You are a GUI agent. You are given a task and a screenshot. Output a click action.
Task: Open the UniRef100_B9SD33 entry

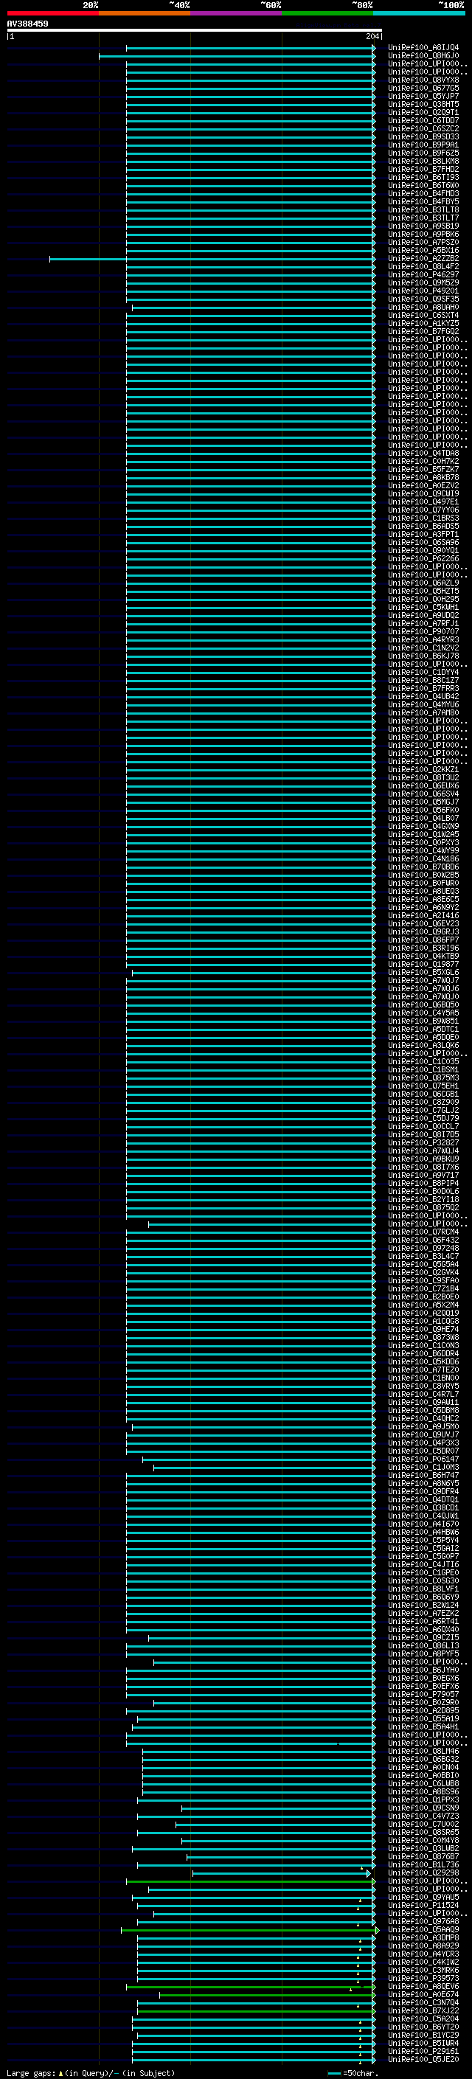pos(423,137)
